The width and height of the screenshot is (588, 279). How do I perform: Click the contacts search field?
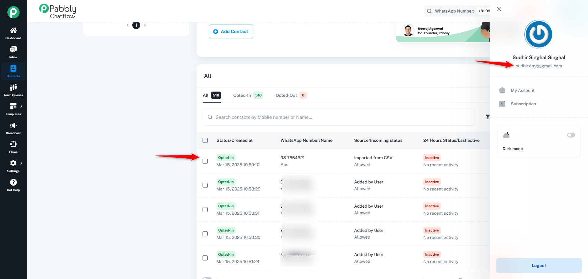coord(338,117)
